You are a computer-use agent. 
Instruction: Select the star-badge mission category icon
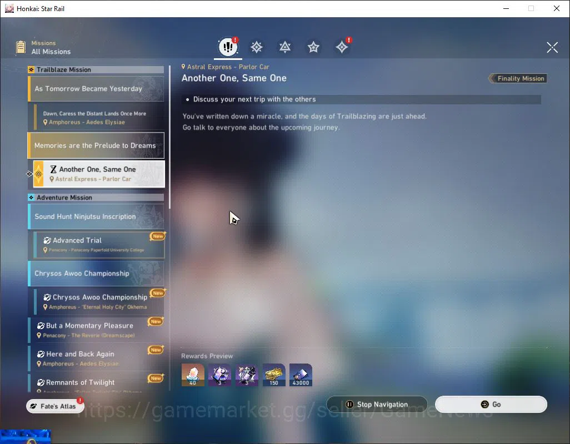313,47
